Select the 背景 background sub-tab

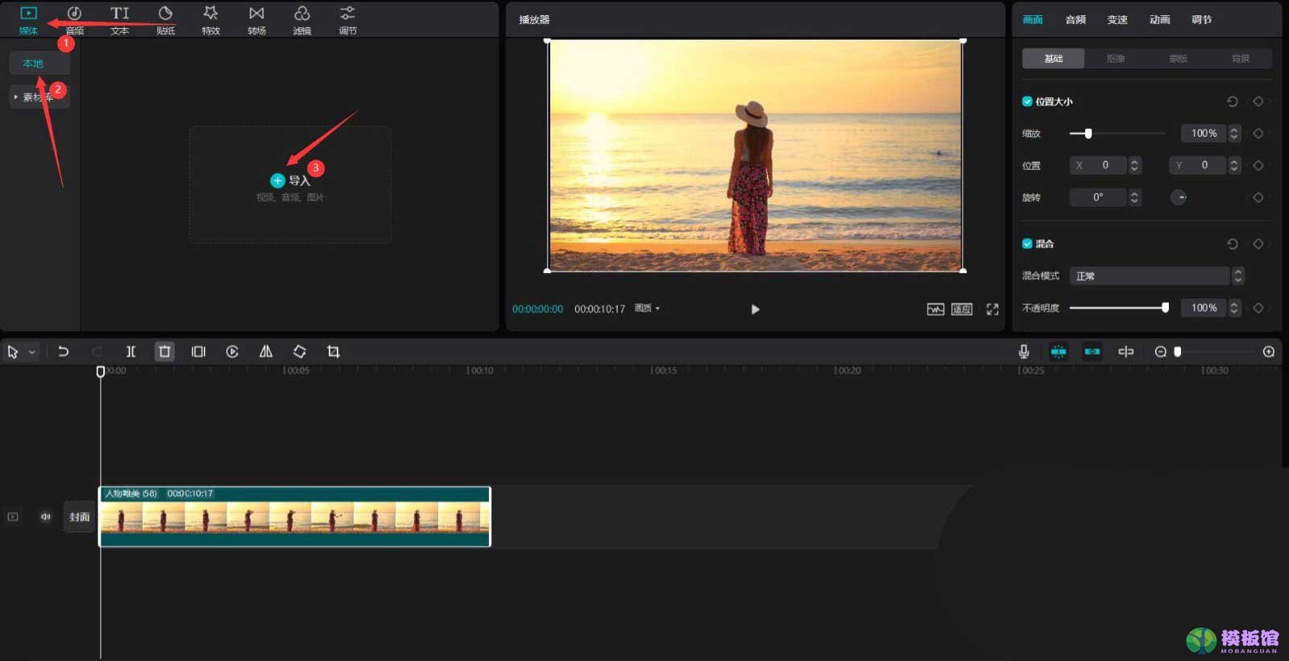pyautogui.click(x=1241, y=58)
